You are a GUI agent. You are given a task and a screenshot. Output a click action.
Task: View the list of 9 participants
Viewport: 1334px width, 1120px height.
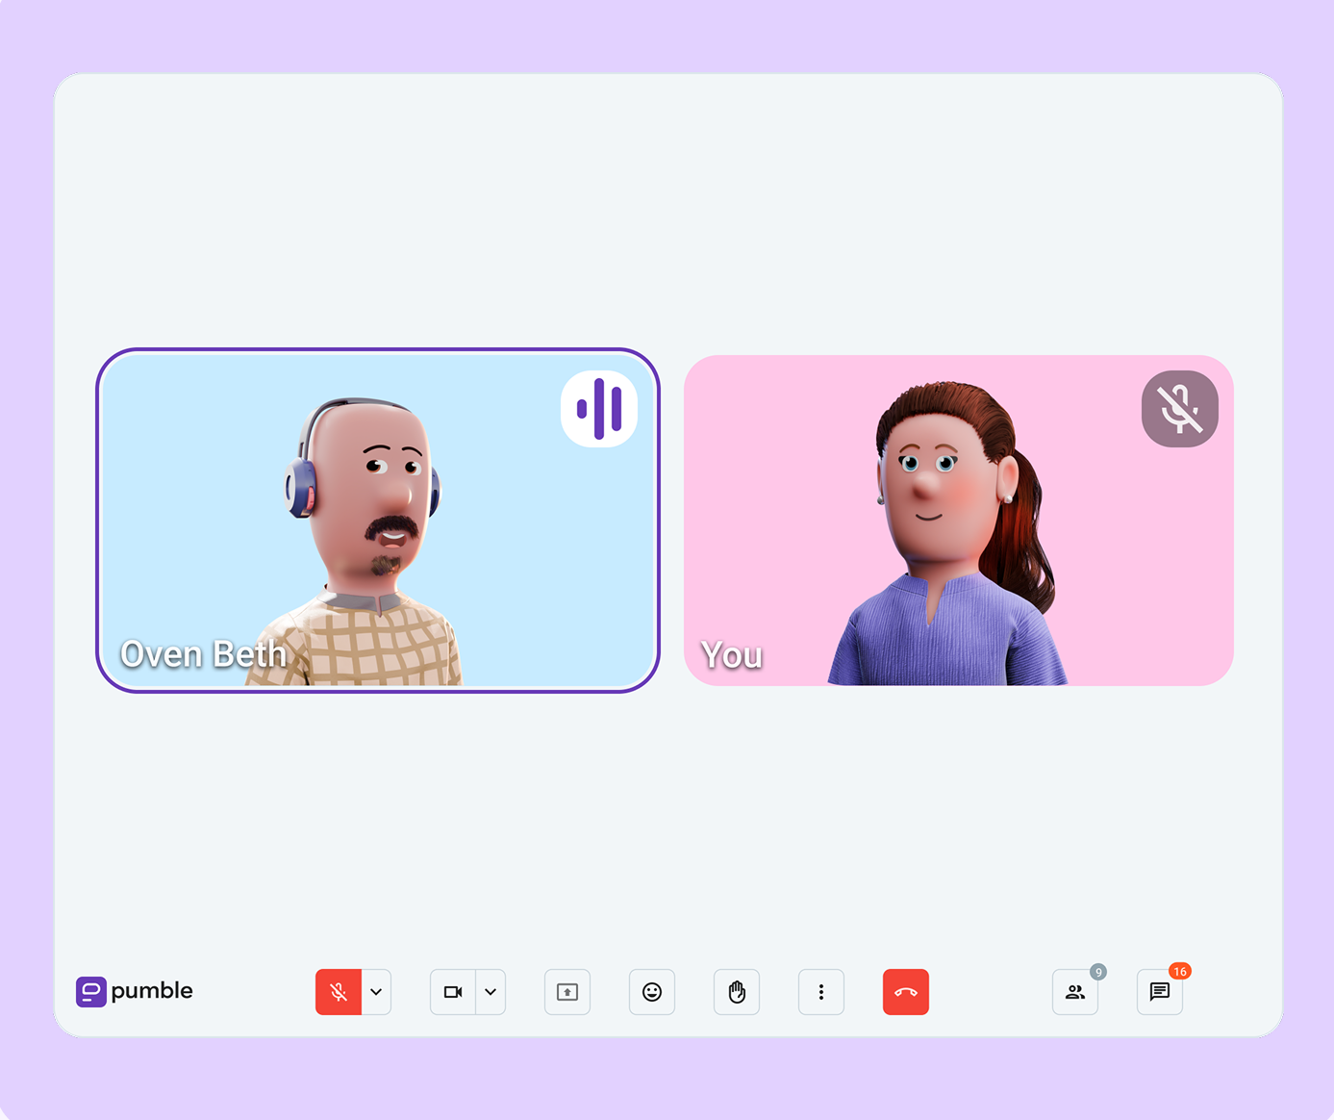1074,992
